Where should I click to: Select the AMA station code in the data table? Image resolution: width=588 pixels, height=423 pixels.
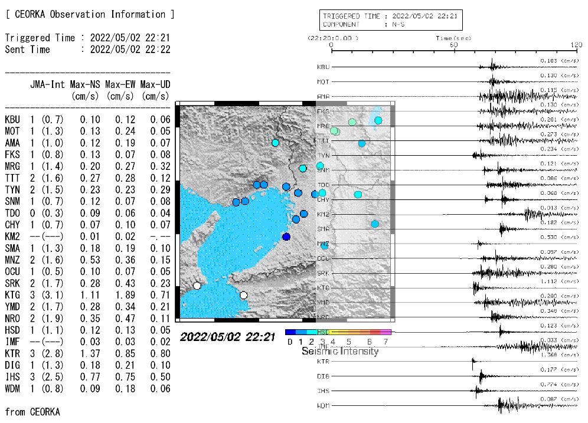pos(12,143)
